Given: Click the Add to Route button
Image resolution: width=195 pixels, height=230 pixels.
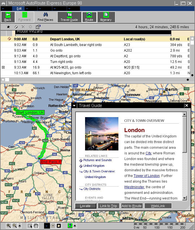Looking at the screenshot, I should pyautogui.click(x=132, y=206).
